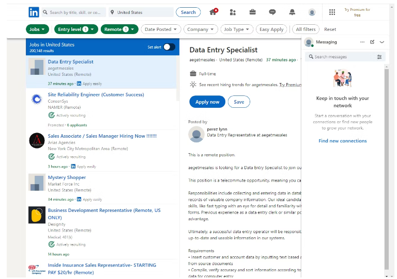
Task: Click the search magnifier icon in job search
Action: click(x=45, y=12)
